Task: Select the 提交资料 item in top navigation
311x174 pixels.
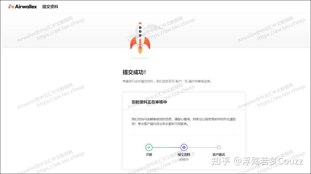Action: pos(51,6)
